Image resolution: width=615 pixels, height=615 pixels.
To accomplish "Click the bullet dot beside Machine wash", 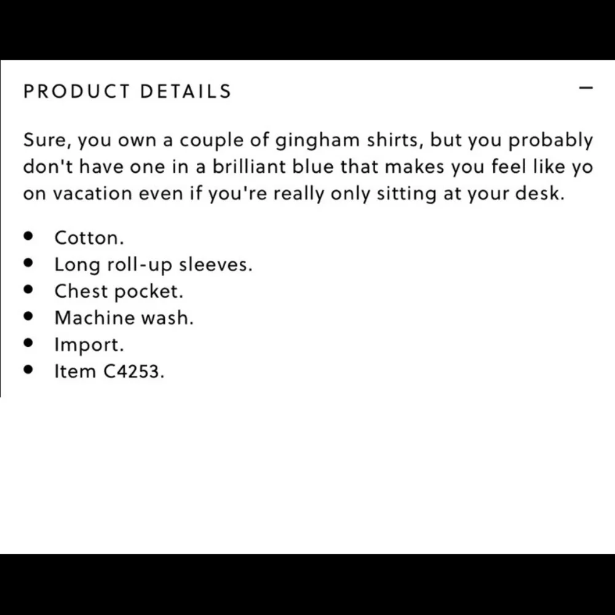I will point(28,317).
